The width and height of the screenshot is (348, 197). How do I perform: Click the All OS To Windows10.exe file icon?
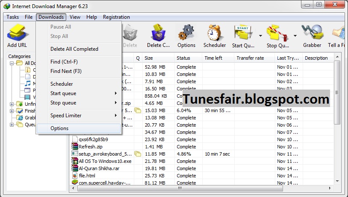point(75,161)
